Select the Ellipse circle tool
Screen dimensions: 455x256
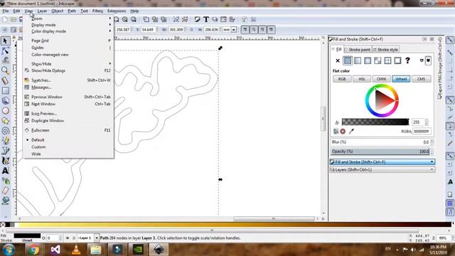[x=5, y=111]
